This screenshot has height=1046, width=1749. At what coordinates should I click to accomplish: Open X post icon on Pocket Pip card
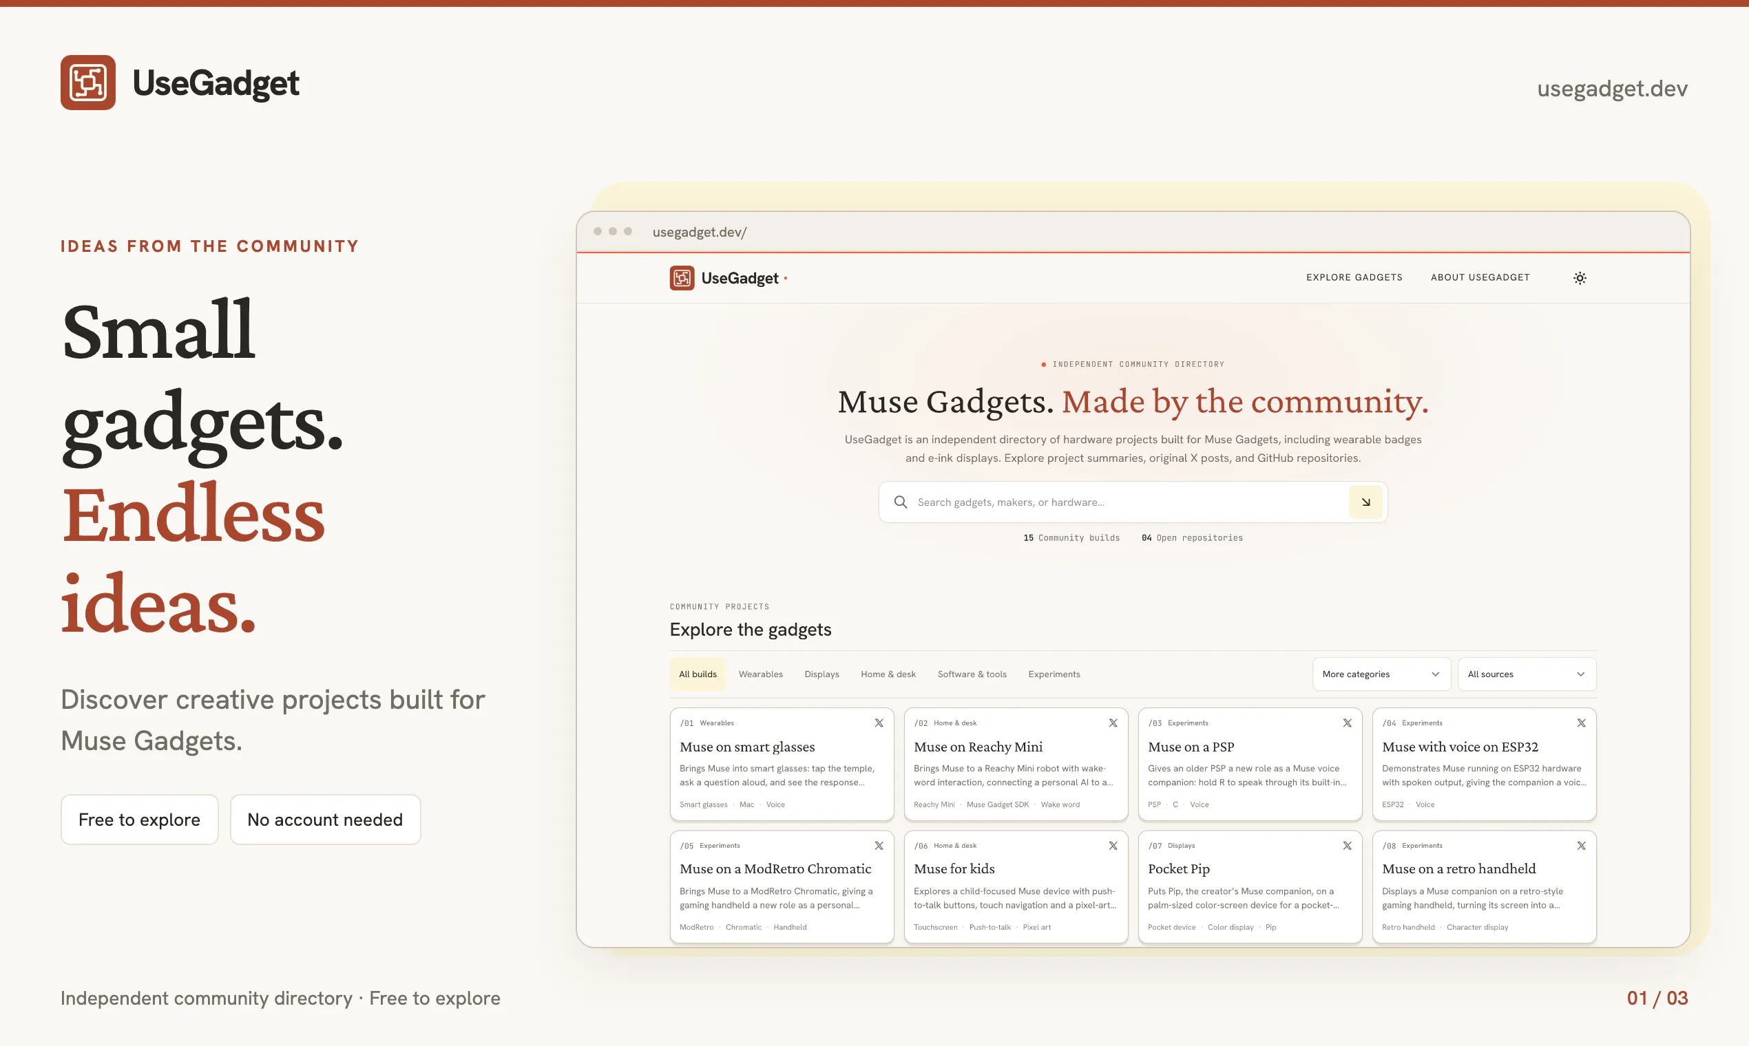pos(1347,846)
